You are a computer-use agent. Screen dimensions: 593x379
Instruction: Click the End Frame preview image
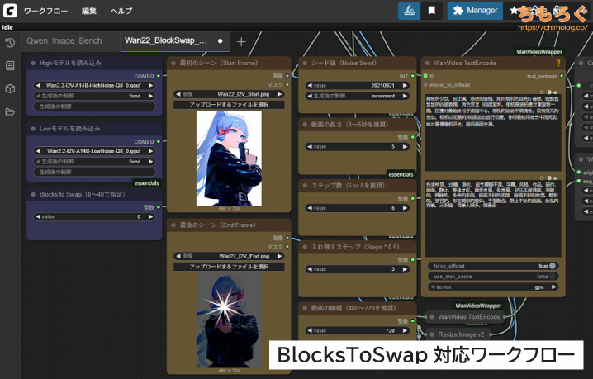click(229, 320)
